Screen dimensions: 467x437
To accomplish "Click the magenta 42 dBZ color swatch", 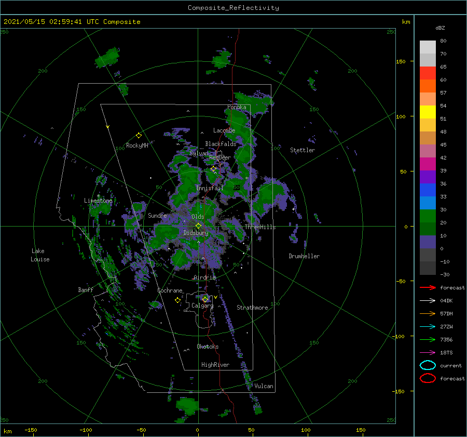I will click(428, 164).
